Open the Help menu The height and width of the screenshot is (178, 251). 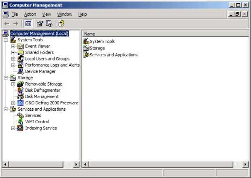[x=83, y=15]
